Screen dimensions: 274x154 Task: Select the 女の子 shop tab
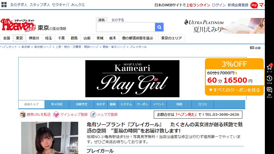point(101,104)
